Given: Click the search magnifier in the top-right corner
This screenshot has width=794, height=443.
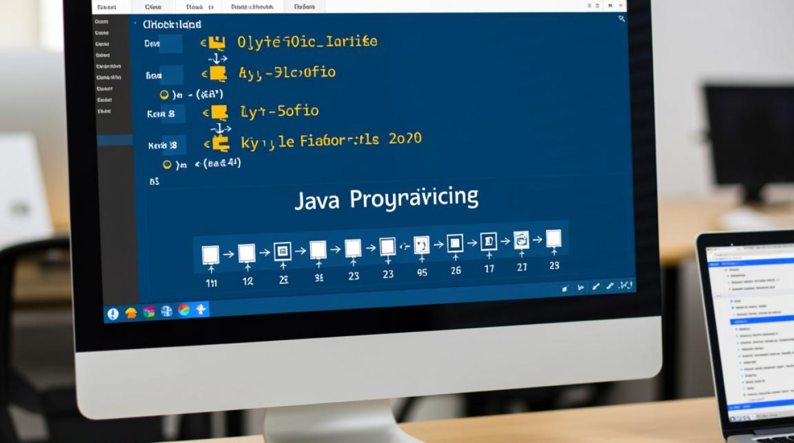Looking at the screenshot, I should click(x=621, y=18).
